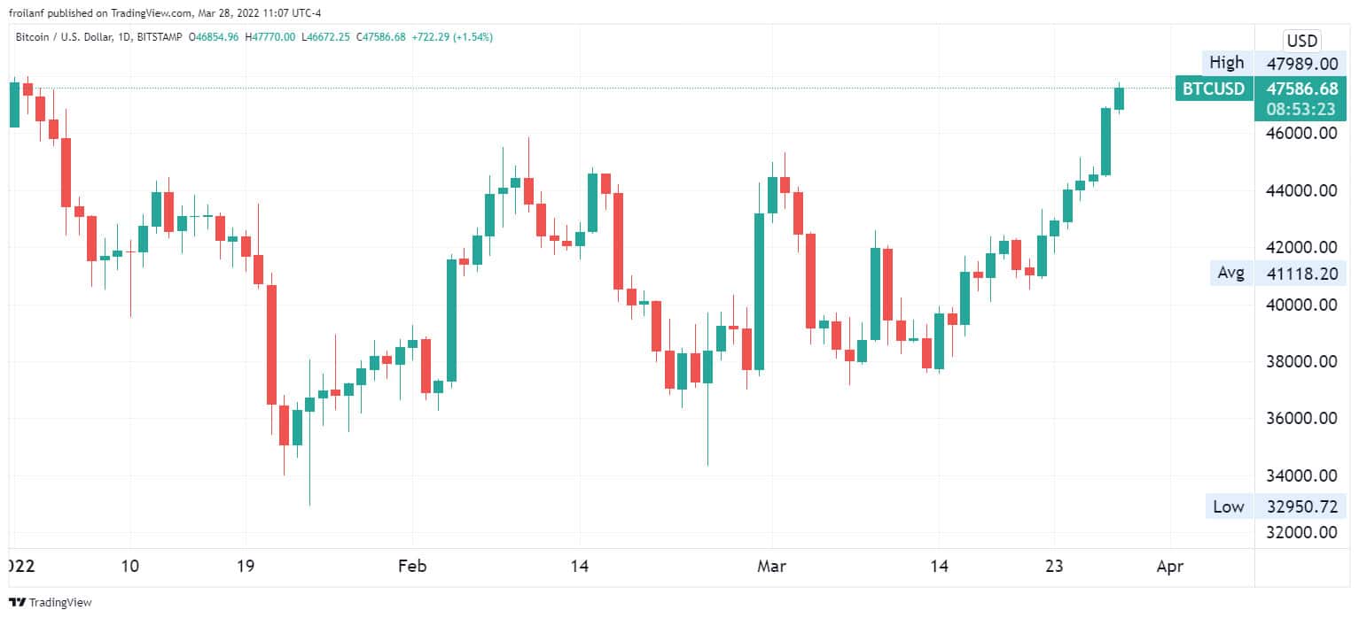Viewport: 1359px width, 618px height.
Task: Click the High 47989.00 price label
Action: (x=1275, y=63)
